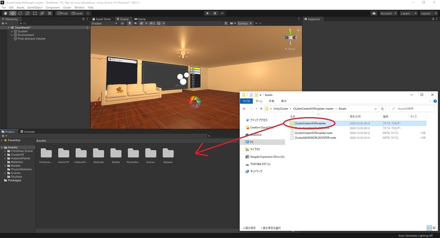Select the Hand tool in Unity toolbar
This screenshot has width=440, height=238.
5,13
